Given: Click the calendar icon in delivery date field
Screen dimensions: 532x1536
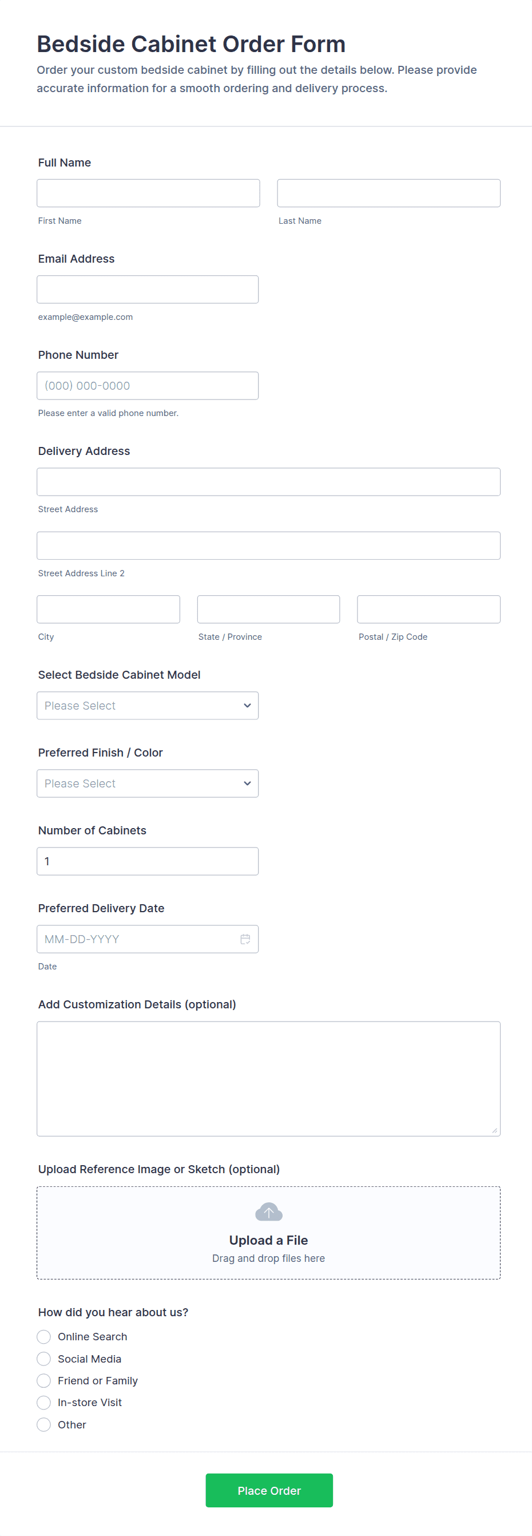Looking at the screenshot, I should 245,939.
